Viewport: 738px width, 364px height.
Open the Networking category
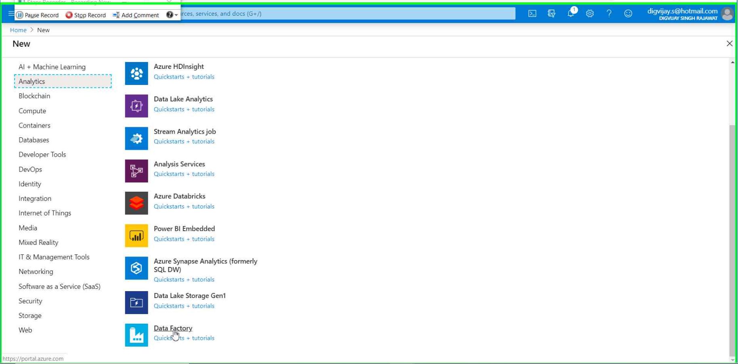(x=36, y=272)
